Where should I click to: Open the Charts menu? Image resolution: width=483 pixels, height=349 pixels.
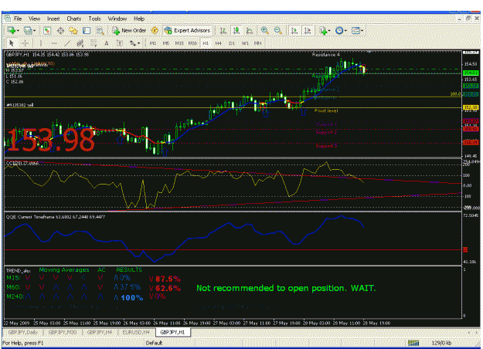(74, 19)
